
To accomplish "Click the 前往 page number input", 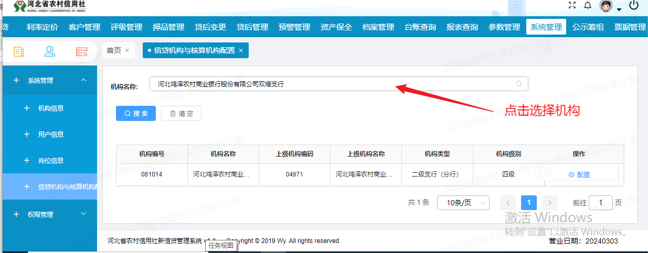I will click(601, 203).
